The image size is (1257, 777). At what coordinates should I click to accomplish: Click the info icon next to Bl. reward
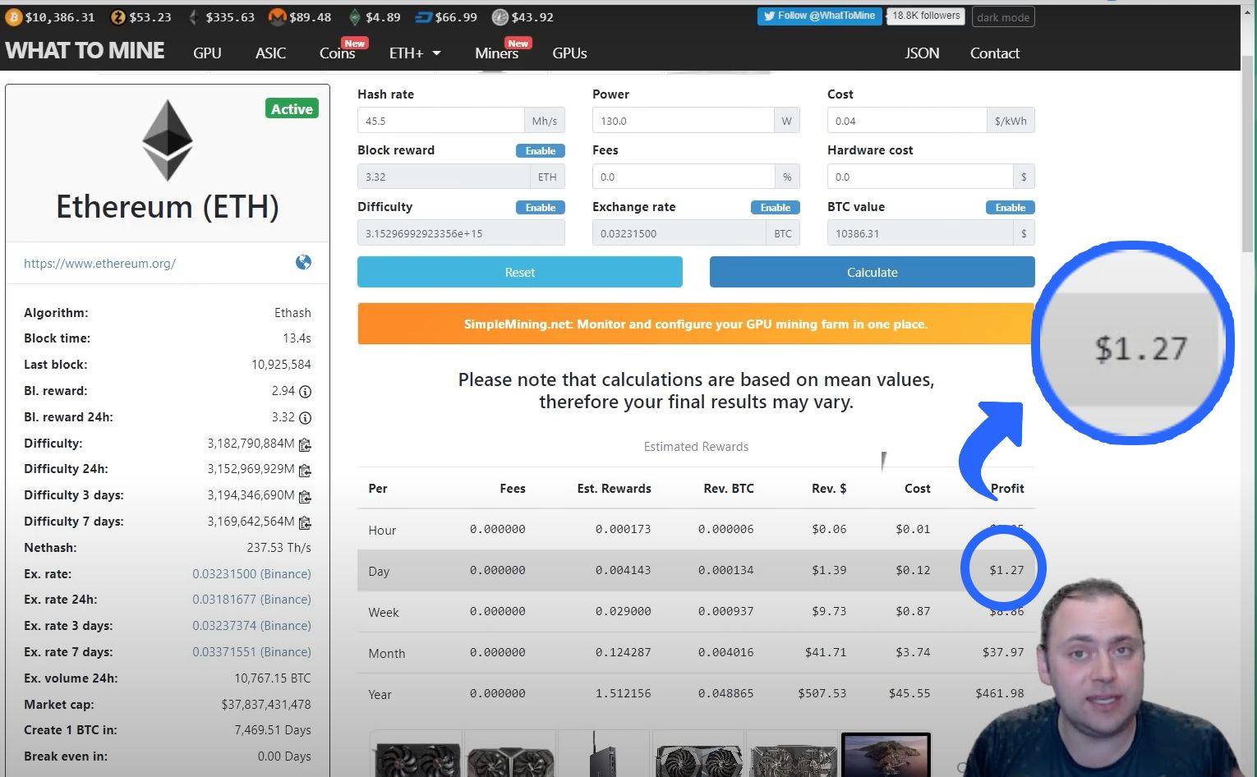click(x=305, y=392)
